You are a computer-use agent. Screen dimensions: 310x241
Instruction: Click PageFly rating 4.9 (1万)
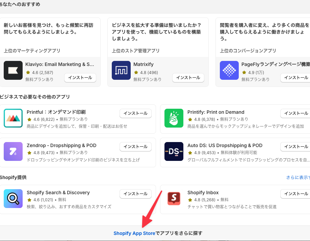pyautogui.click(x=253, y=72)
